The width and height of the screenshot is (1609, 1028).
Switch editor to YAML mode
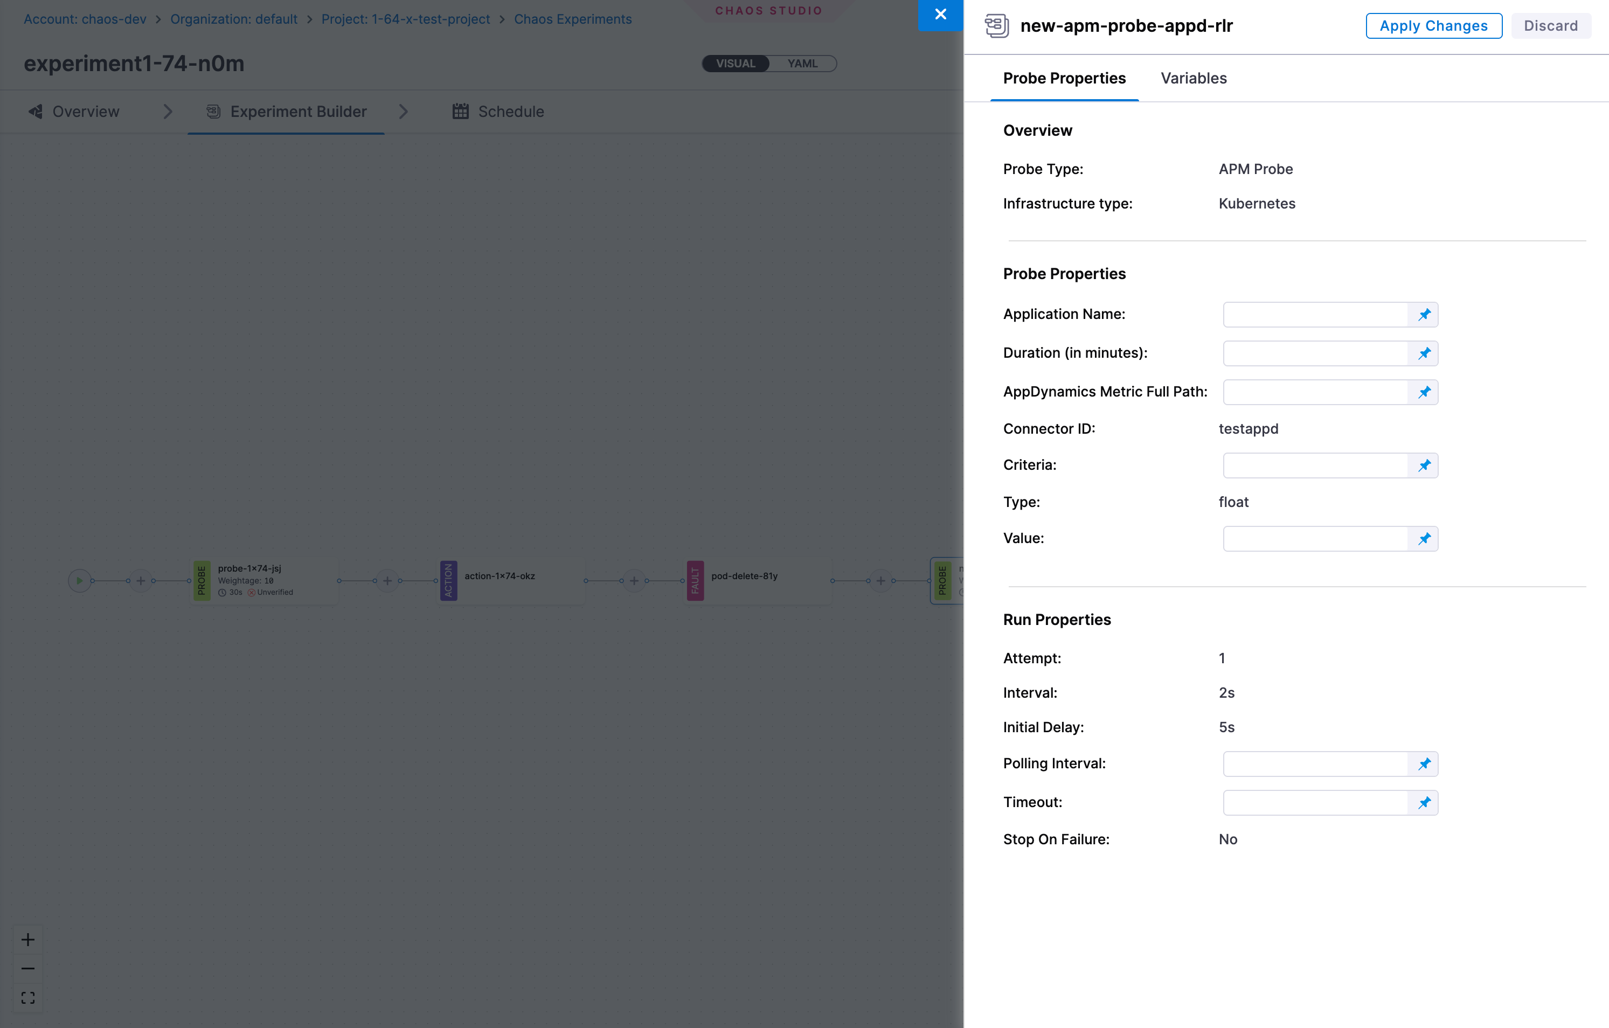[x=802, y=64]
